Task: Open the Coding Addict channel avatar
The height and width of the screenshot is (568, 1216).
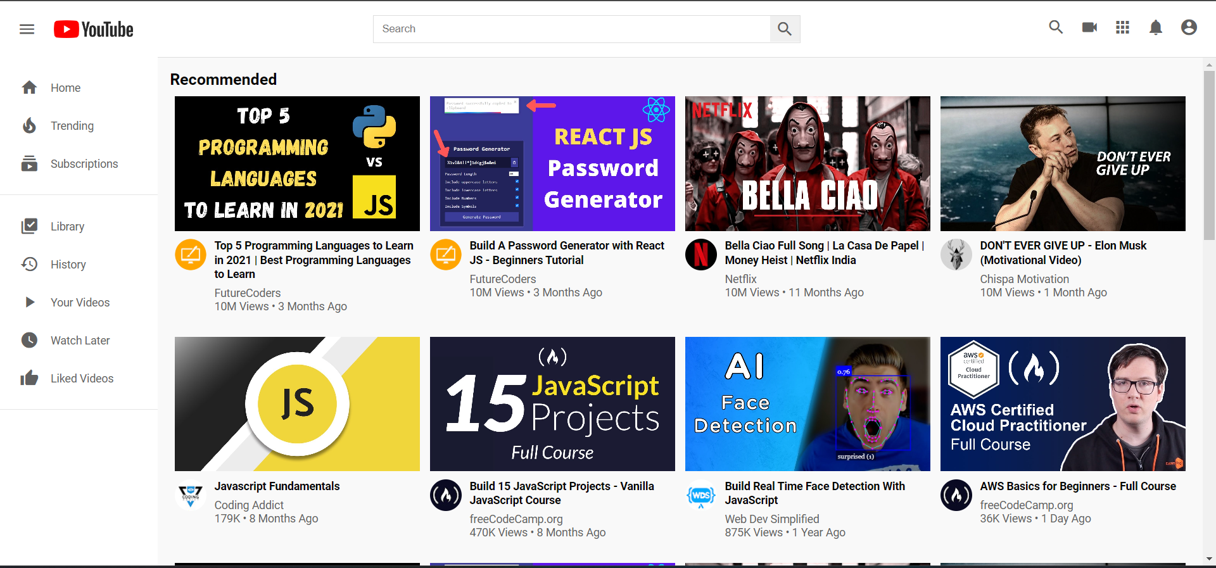Action: click(191, 495)
